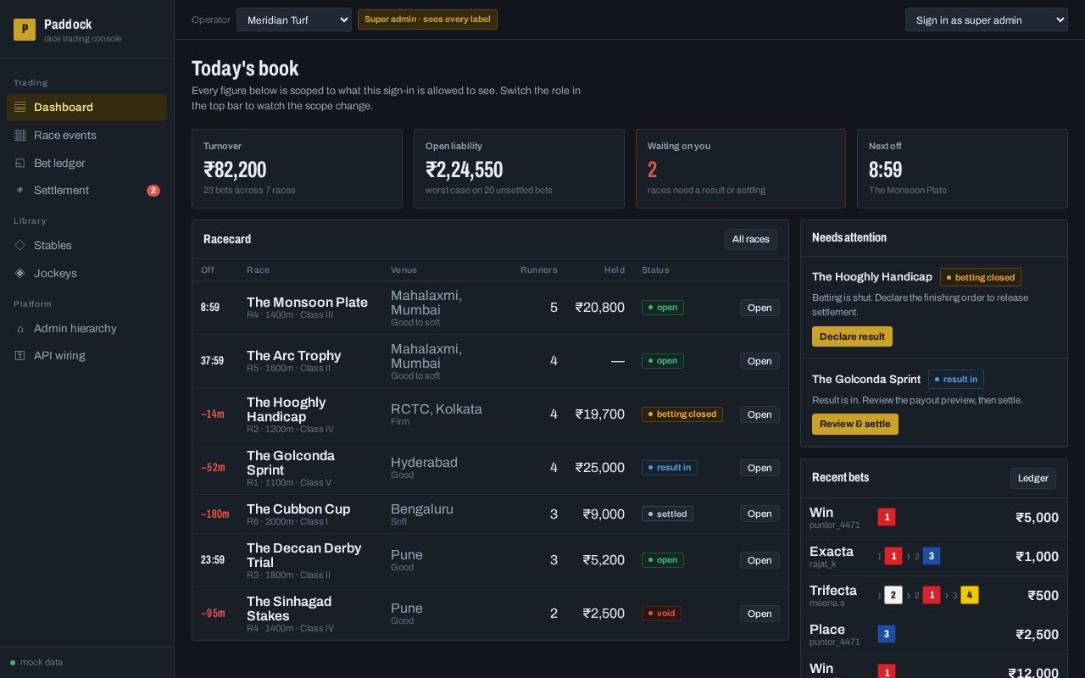
Task: Click blue runner 3 chip on Place bet
Action: (x=887, y=634)
